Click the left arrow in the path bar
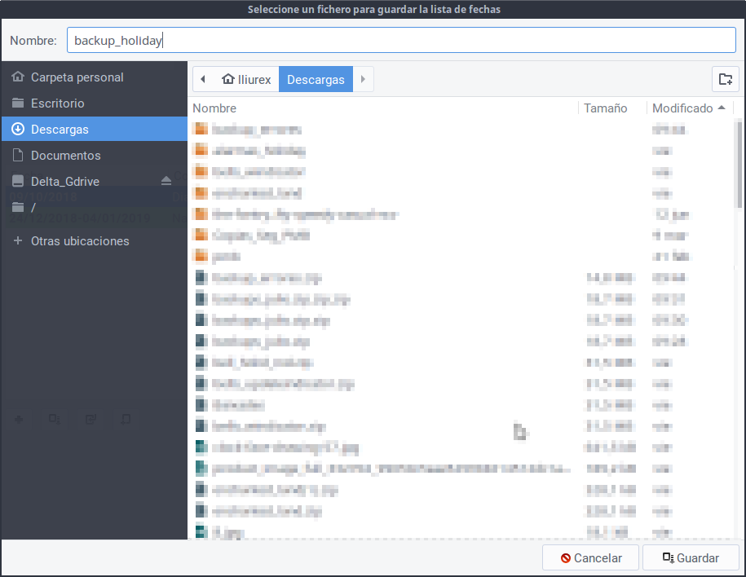746x577 pixels. [x=203, y=80]
